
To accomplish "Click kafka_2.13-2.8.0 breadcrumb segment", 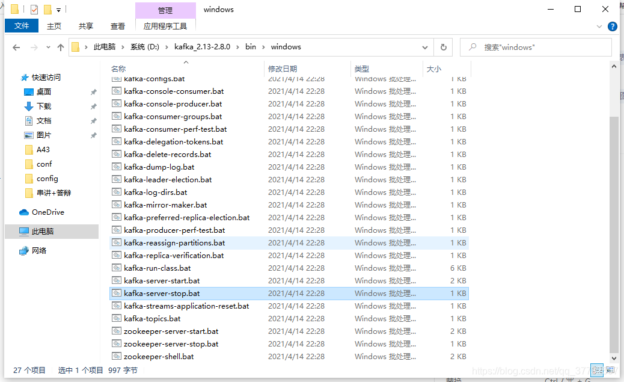I will [202, 47].
